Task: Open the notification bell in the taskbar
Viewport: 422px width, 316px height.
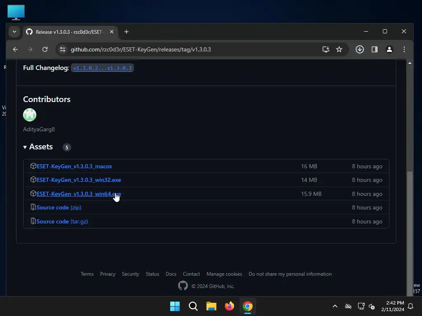Action: tap(411, 306)
